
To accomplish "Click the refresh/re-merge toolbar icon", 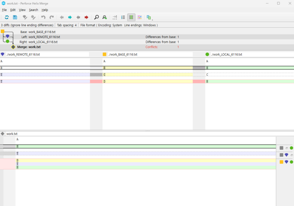I will pyautogui.click(x=7, y=17).
